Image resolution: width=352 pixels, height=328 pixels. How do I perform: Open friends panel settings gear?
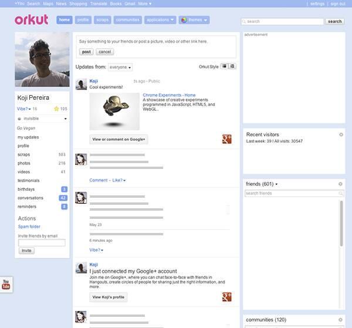point(340,184)
